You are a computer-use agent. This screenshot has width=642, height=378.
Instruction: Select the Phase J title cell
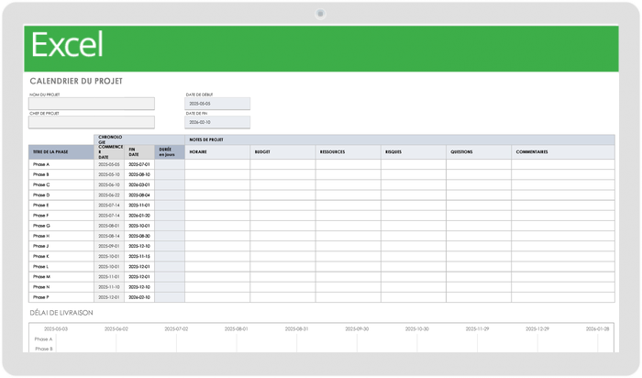coord(61,246)
